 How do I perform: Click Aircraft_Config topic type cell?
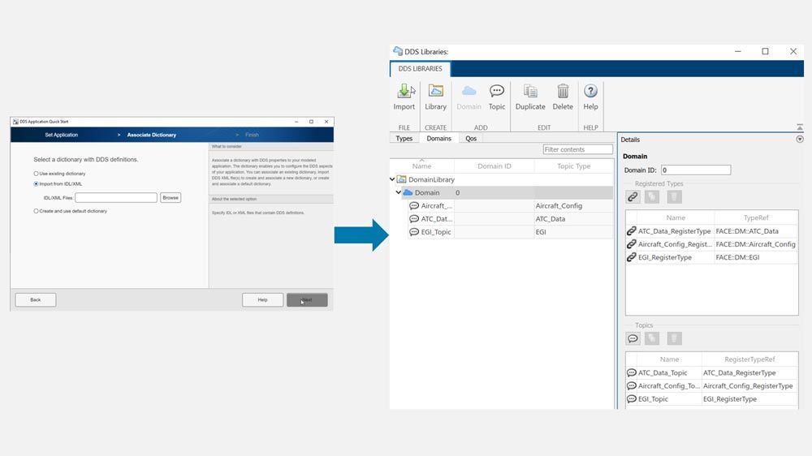573,205
